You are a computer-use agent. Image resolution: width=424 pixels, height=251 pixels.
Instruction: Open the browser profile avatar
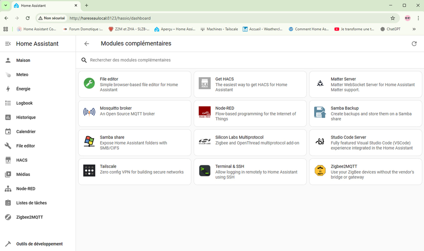[x=407, y=18]
